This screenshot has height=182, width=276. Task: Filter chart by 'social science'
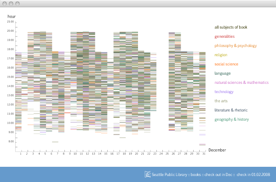[226, 64]
